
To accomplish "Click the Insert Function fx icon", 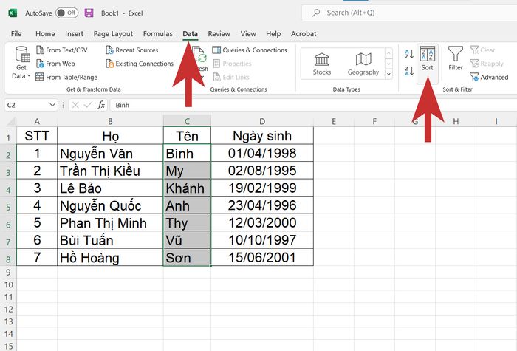I will coord(101,105).
